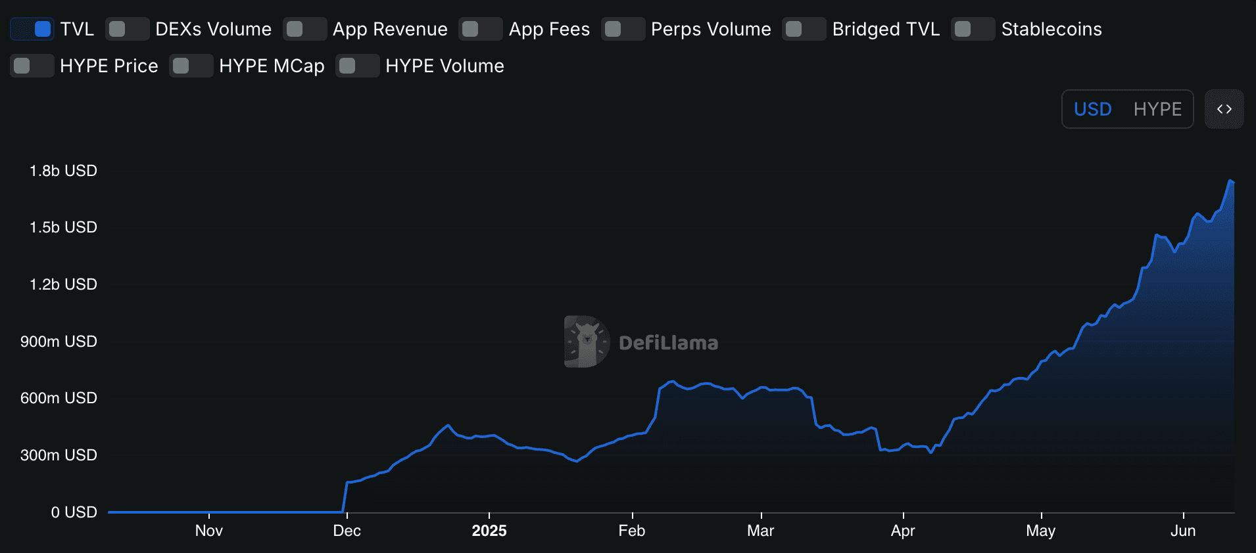Enable the DEXs Volume toggle

point(127,29)
